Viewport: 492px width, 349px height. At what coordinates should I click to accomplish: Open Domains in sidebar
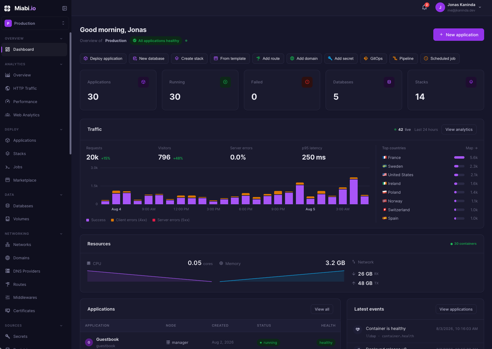pyautogui.click(x=34, y=258)
